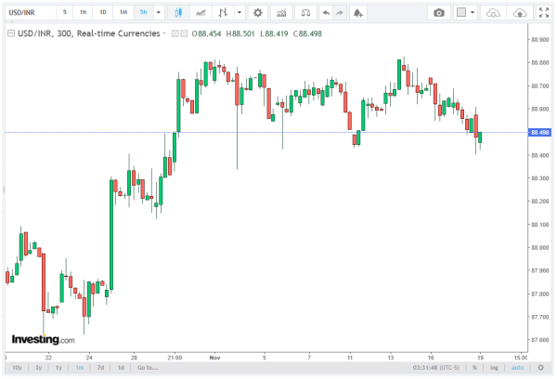Select the 1h interval tab

pyautogui.click(x=84, y=13)
